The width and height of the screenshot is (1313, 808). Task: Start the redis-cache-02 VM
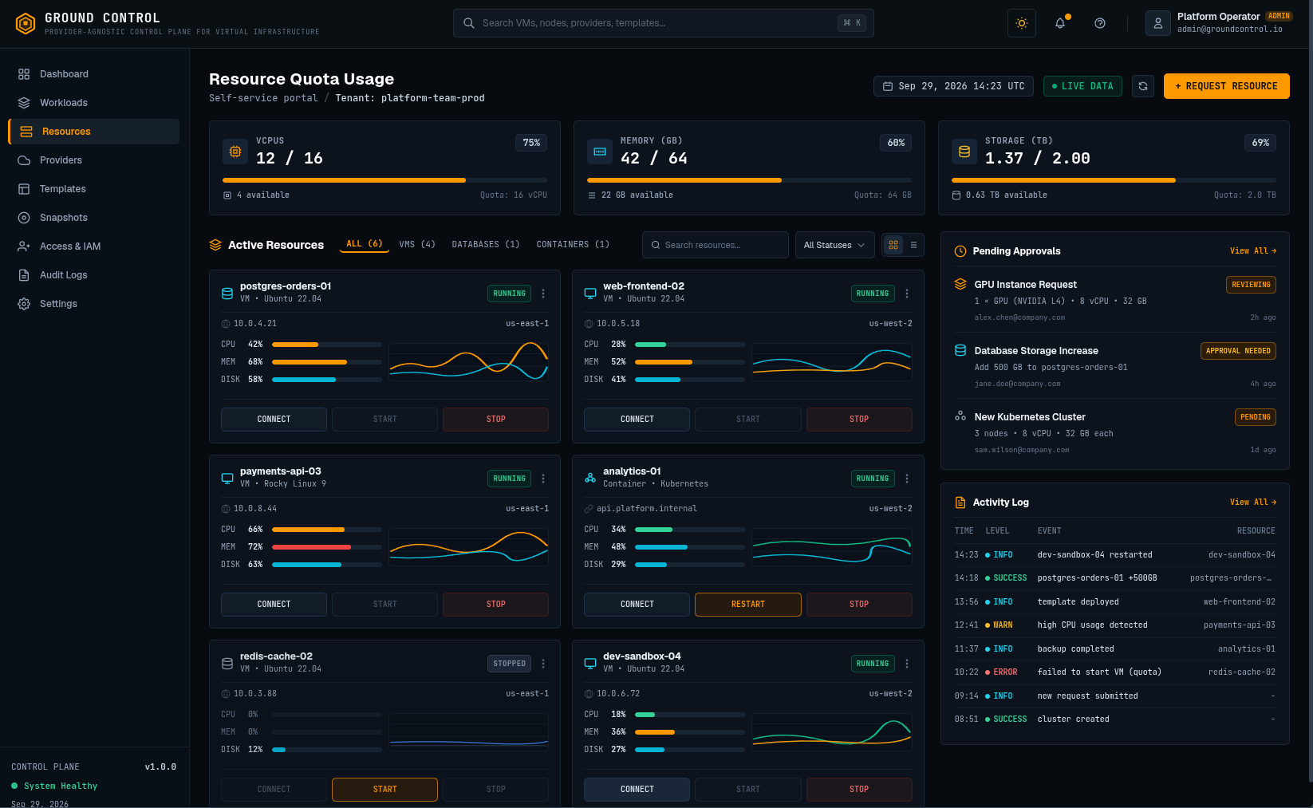[x=384, y=790]
